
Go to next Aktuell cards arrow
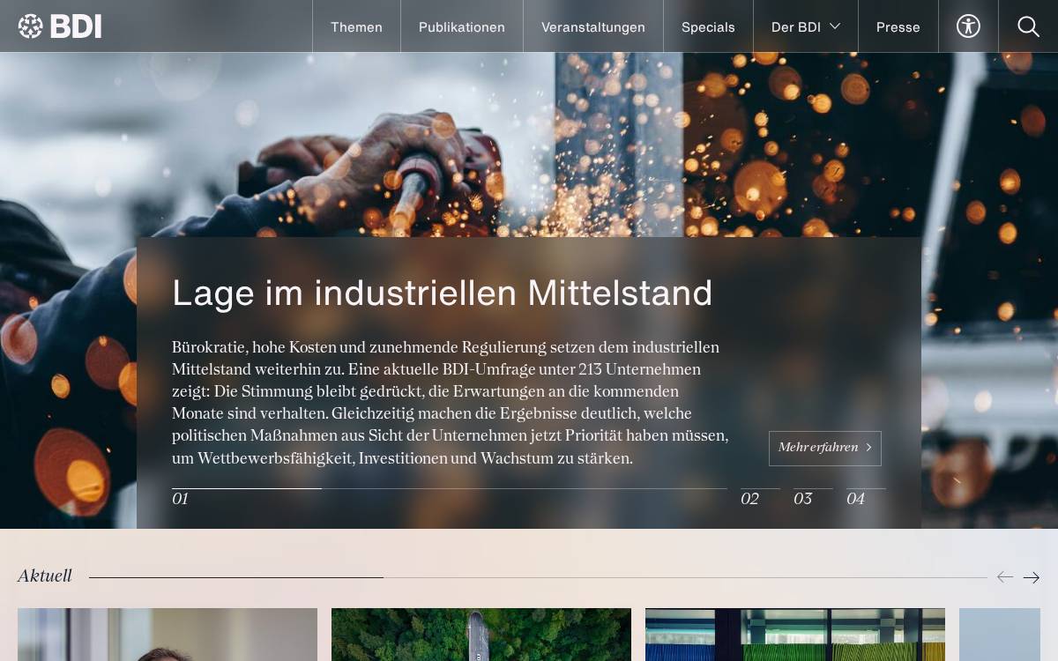pos(1032,577)
